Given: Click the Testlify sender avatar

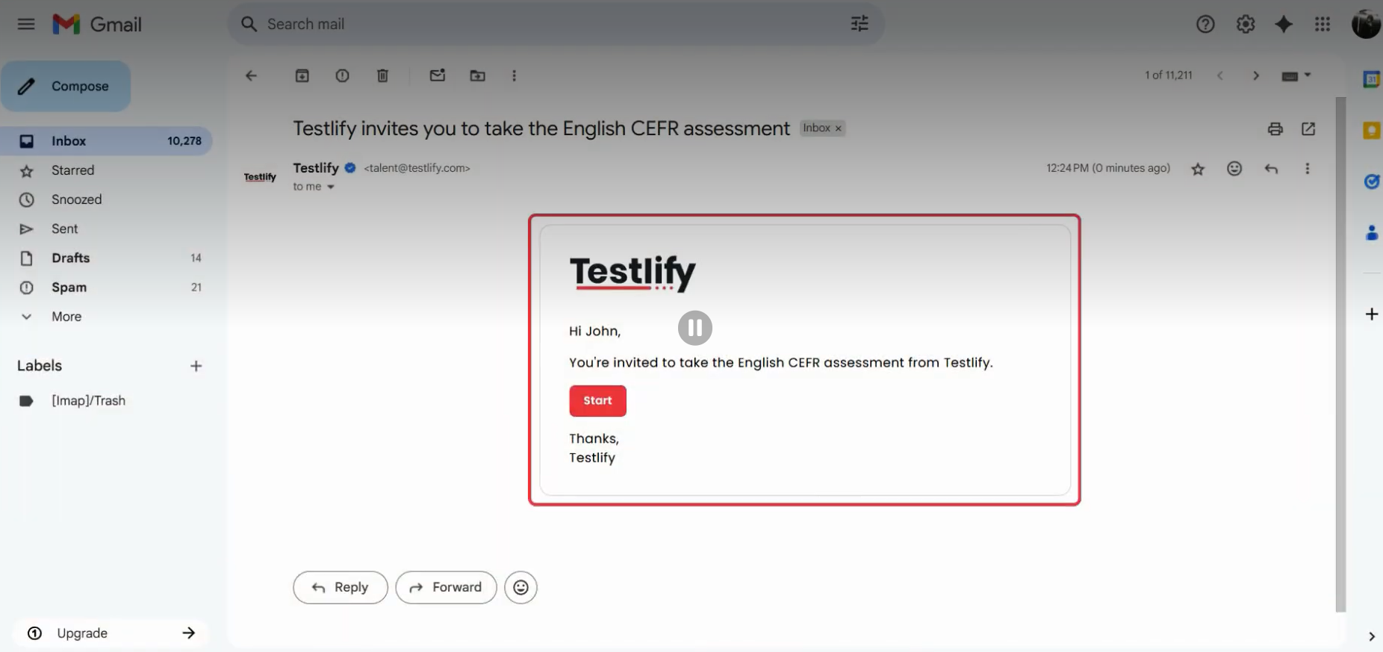Looking at the screenshot, I should pyautogui.click(x=260, y=177).
